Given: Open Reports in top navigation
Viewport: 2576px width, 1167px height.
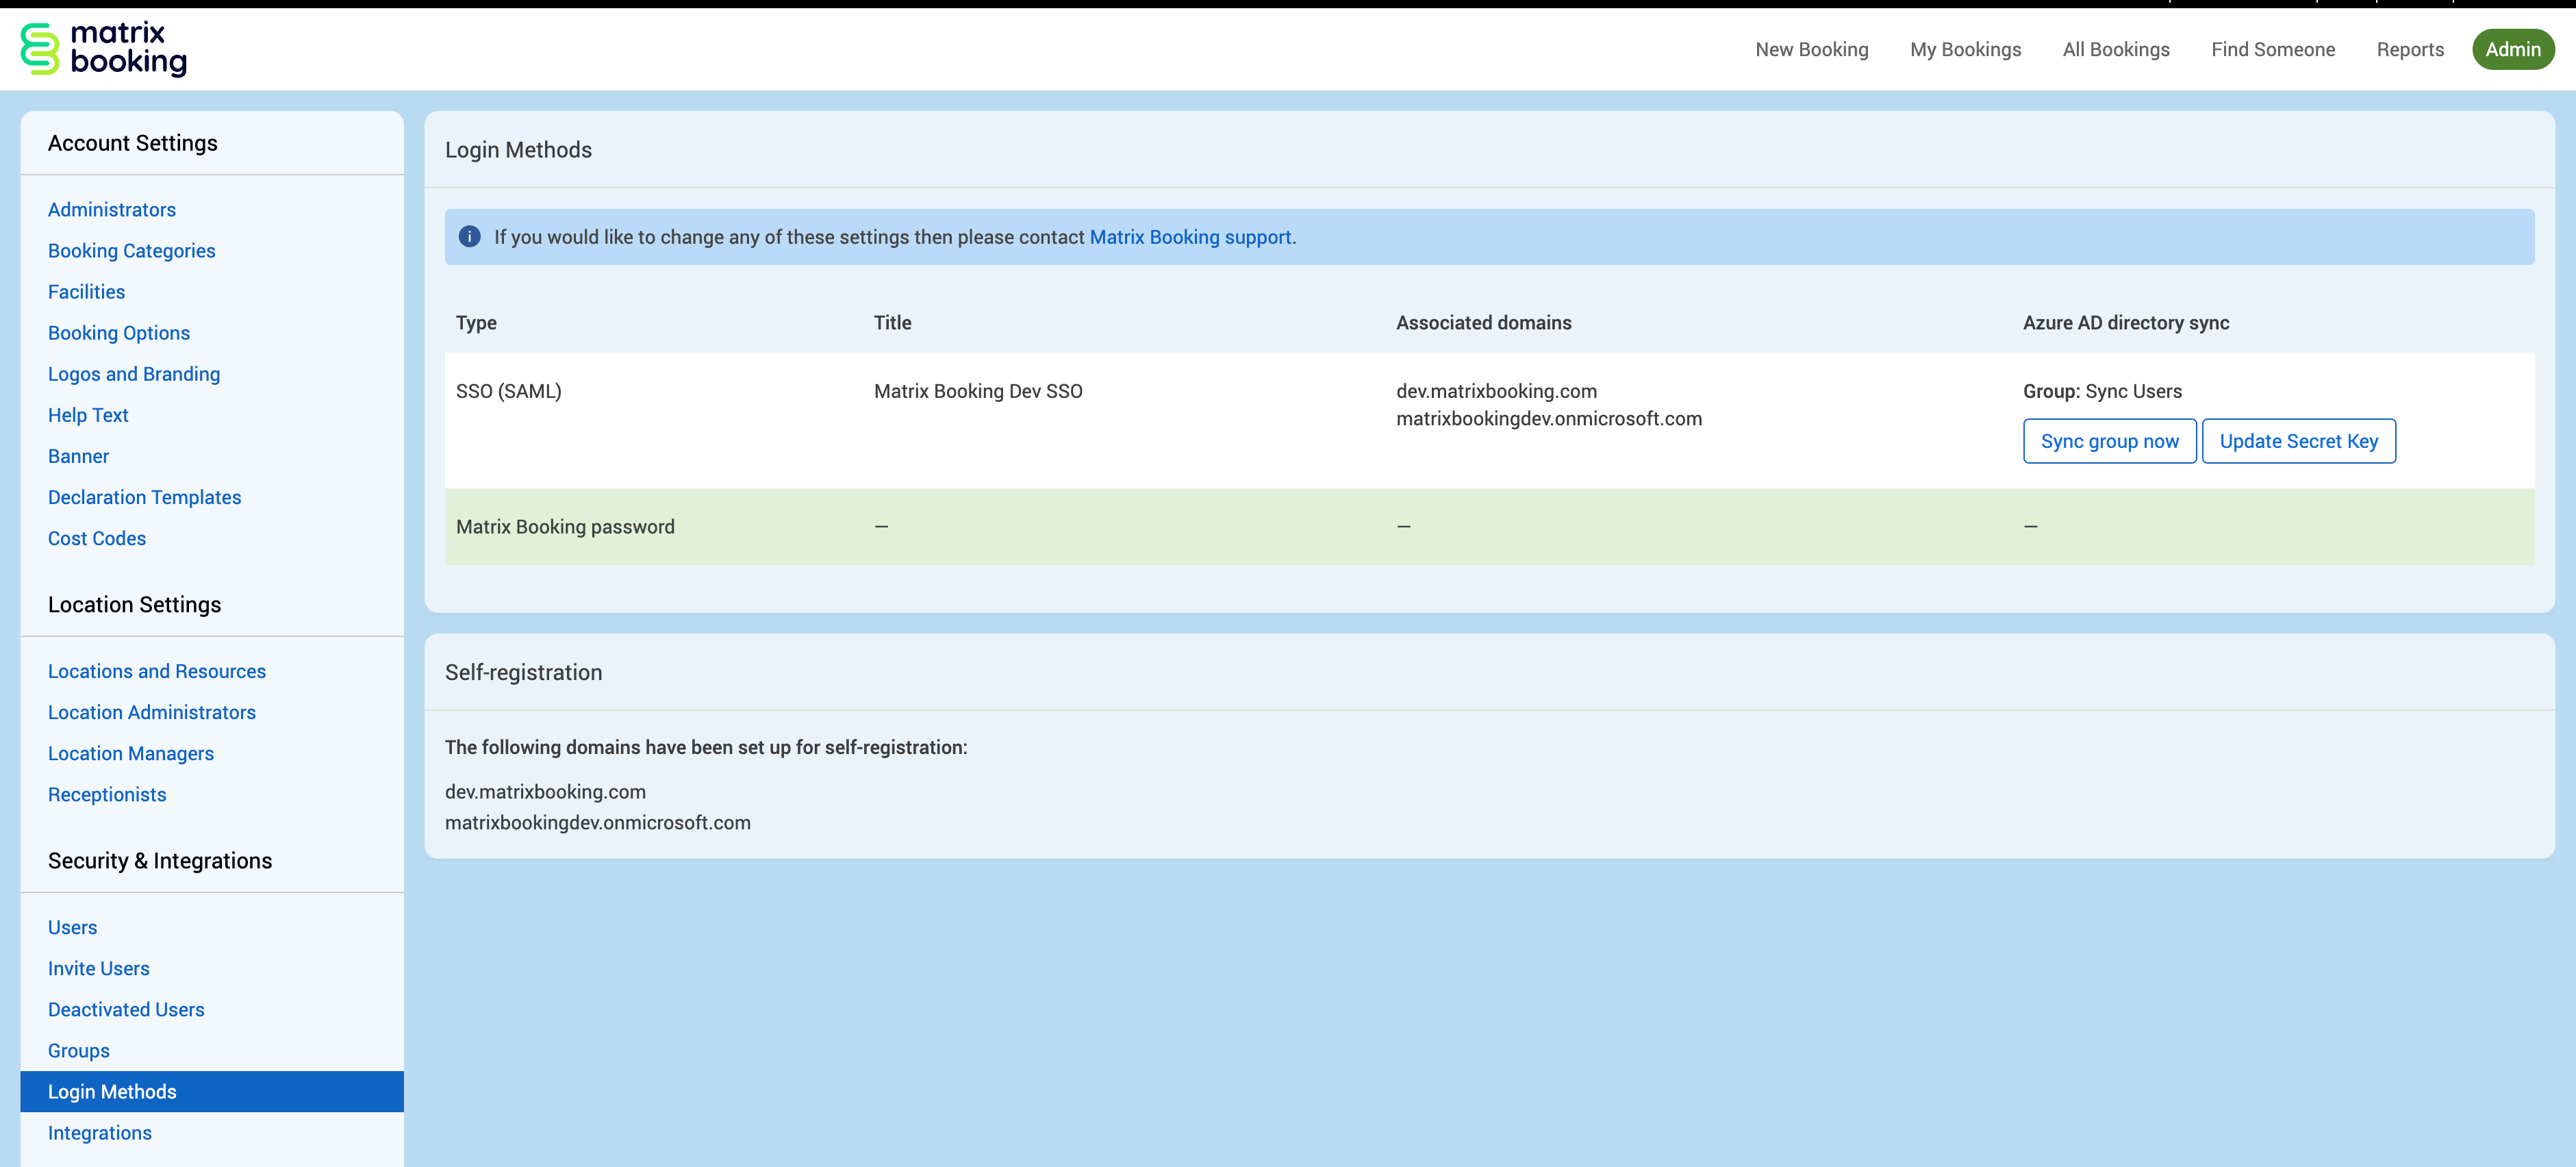Looking at the screenshot, I should pyautogui.click(x=2409, y=49).
